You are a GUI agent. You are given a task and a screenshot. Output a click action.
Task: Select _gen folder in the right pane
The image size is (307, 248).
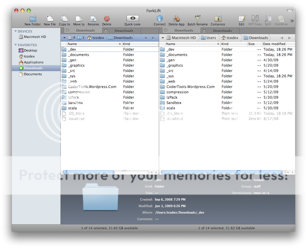click(227, 60)
